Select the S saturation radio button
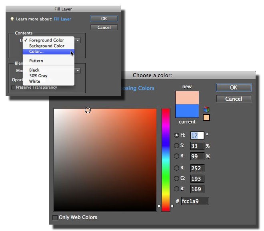The image size is (264, 231). [x=176, y=146]
